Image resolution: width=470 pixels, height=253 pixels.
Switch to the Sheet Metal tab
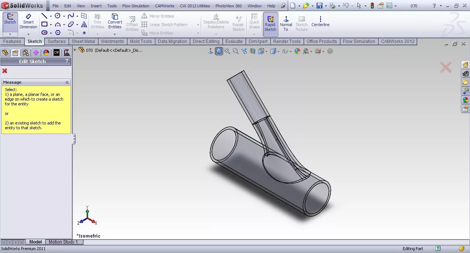coord(83,41)
